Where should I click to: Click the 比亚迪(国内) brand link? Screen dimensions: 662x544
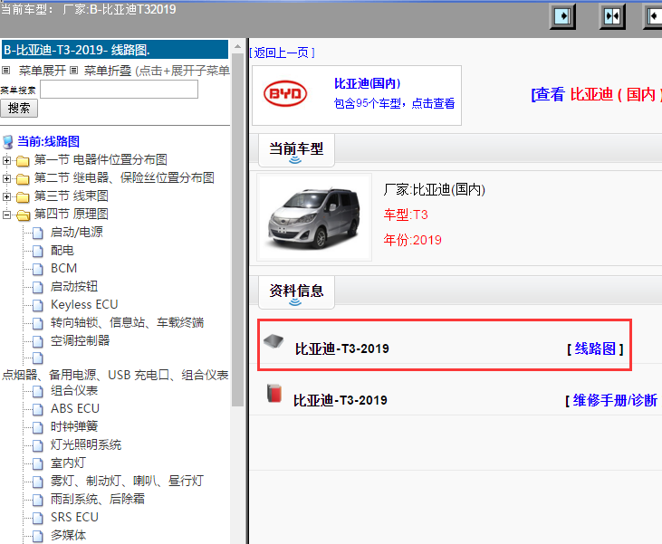[x=368, y=83]
